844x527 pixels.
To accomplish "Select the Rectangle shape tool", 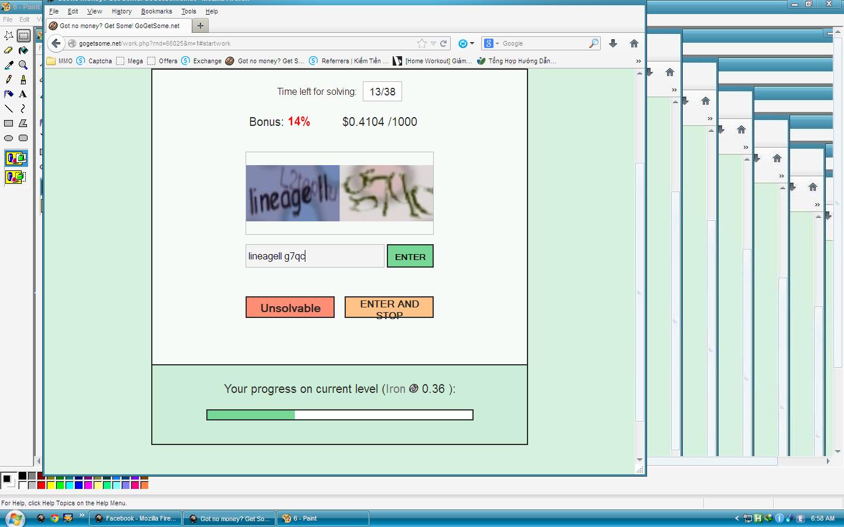I will coord(9,123).
